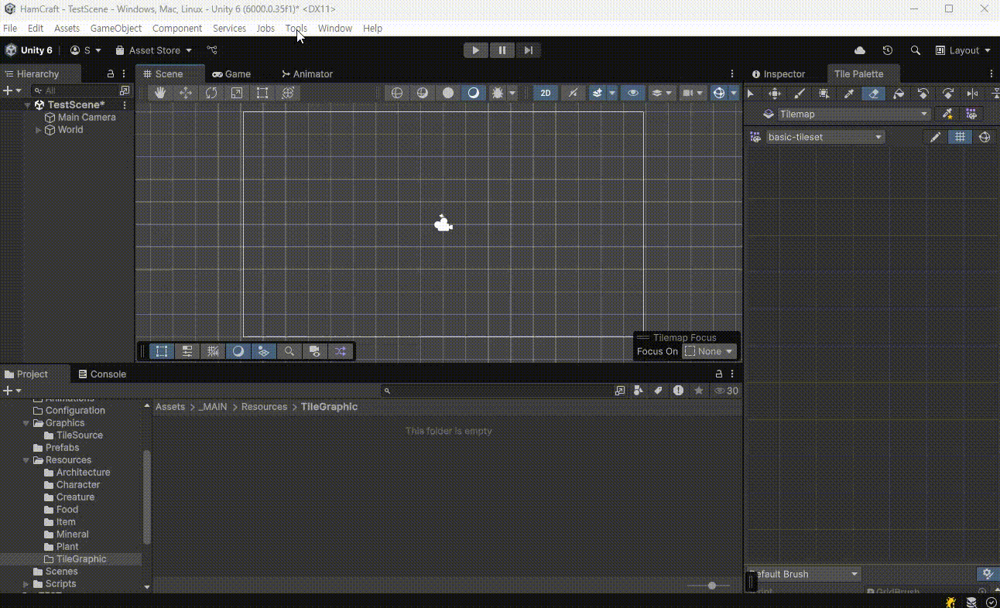Select the combined Transform tool
The image size is (1000, 608).
[288, 93]
